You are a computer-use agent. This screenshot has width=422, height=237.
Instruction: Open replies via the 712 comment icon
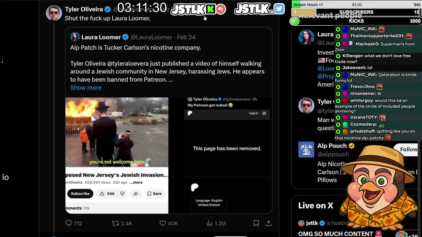pos(69,223)
